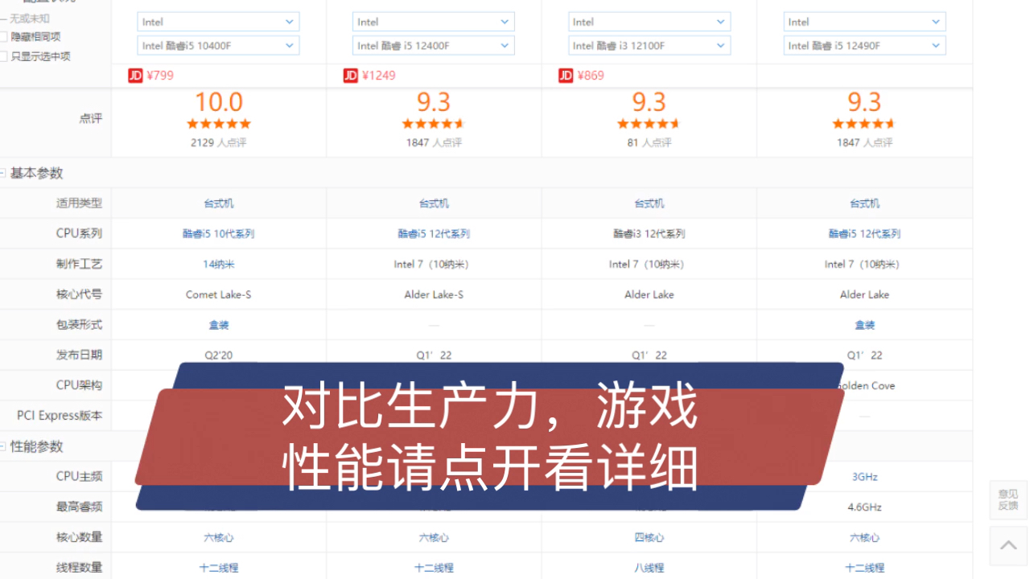This screenshot has width=1030, height=579.
Task: Click 台式机 link in the 10400F column
Action: pyautogui.click(x=218, y=203)
